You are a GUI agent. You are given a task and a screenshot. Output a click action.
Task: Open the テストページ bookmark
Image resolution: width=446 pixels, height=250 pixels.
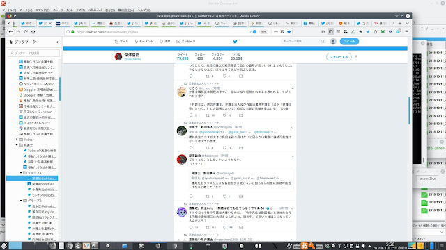click(38, 112)
